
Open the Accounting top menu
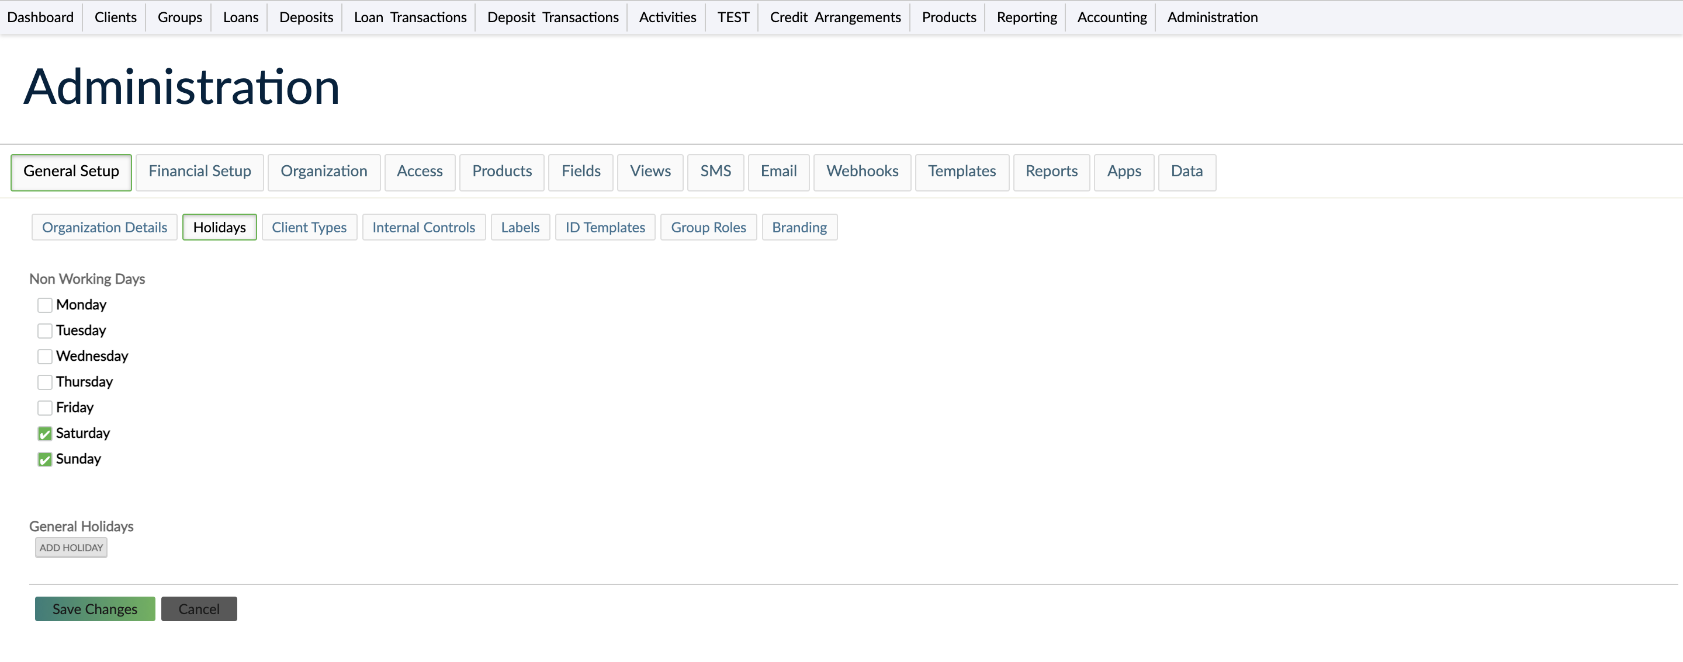pos(1111,18)
